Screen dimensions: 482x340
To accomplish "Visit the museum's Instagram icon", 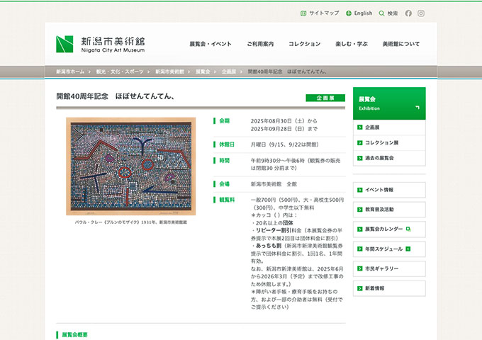I will point(421,13).
